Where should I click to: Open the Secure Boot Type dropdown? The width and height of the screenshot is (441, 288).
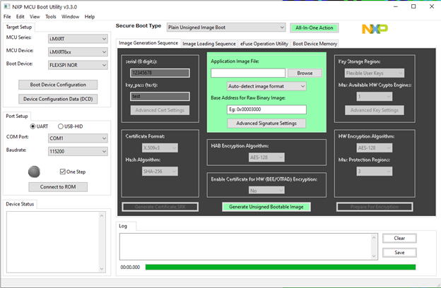[226, 28]
